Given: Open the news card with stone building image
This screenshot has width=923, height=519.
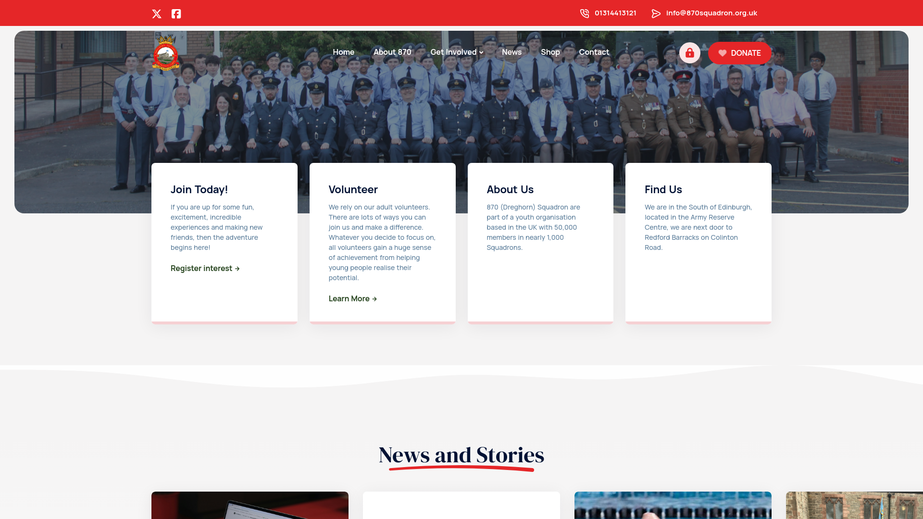Looking at the screenshot, I should (x=854, y=505).
